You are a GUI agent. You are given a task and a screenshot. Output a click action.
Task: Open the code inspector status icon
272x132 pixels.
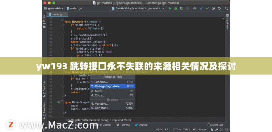tap(221, 129)
